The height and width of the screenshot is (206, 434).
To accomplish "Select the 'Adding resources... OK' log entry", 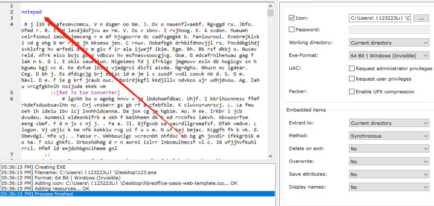I will [137, 189].
